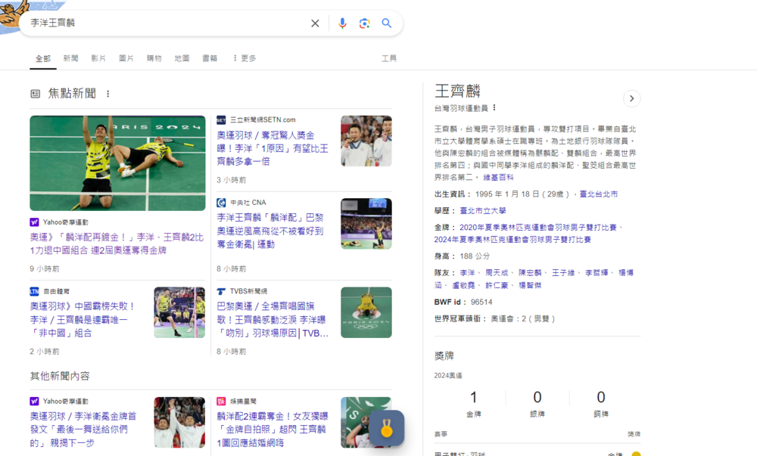Screen dimensions: 757x456
Task: Switch to the 新聞 results tab
Action: tap(70, 57)
